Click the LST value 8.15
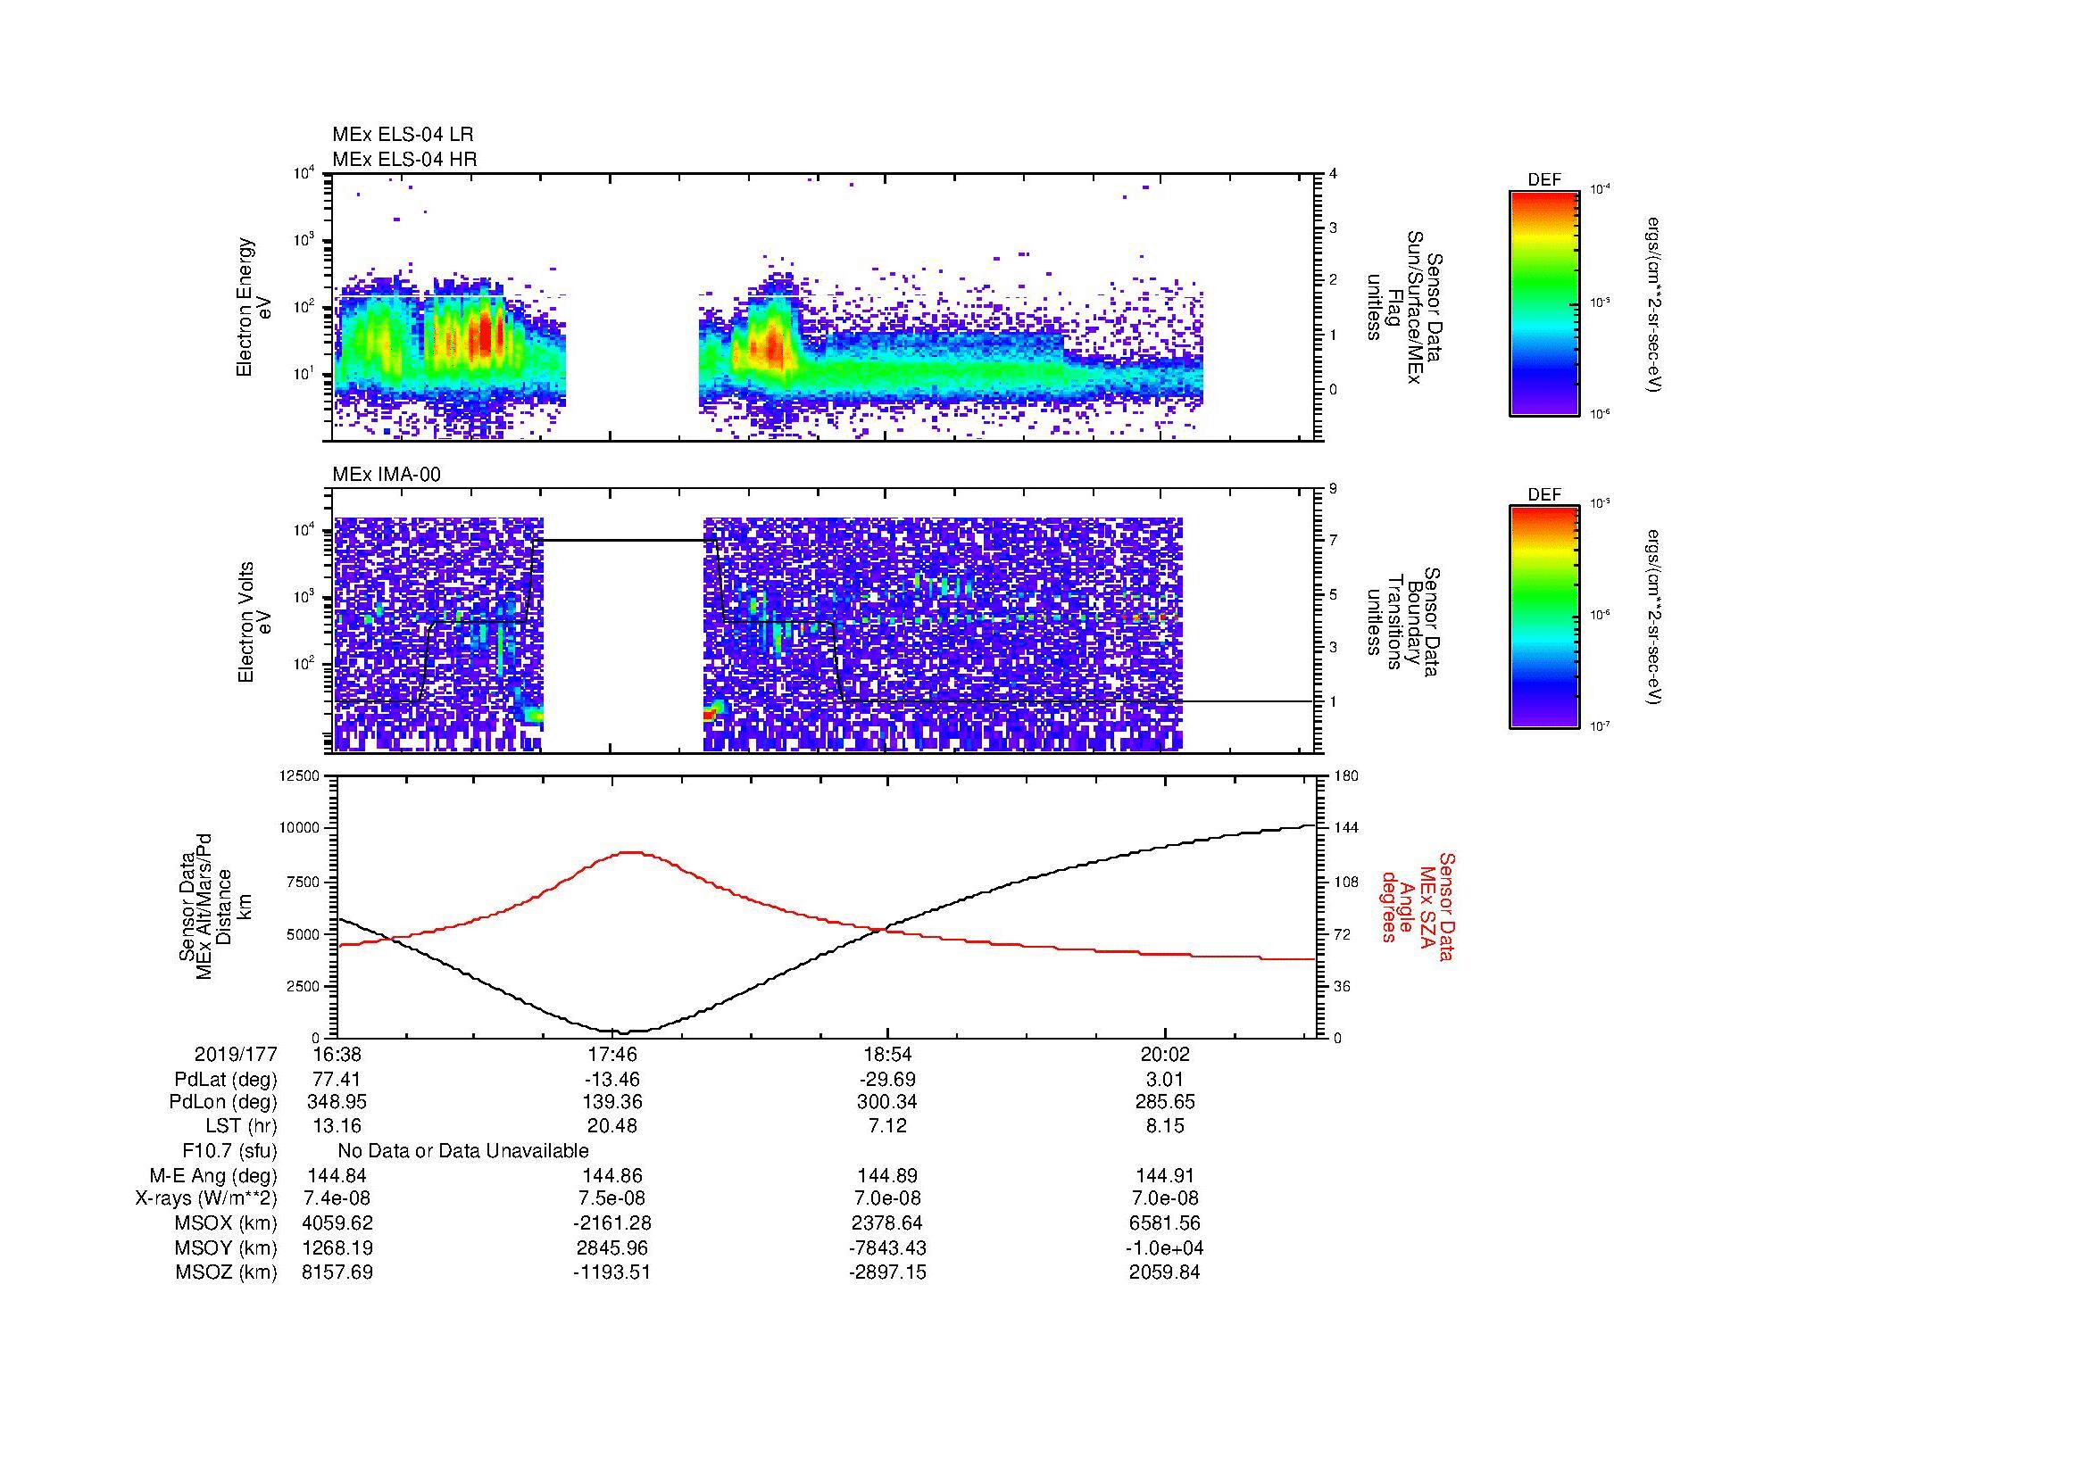 pos(1165,1126)
